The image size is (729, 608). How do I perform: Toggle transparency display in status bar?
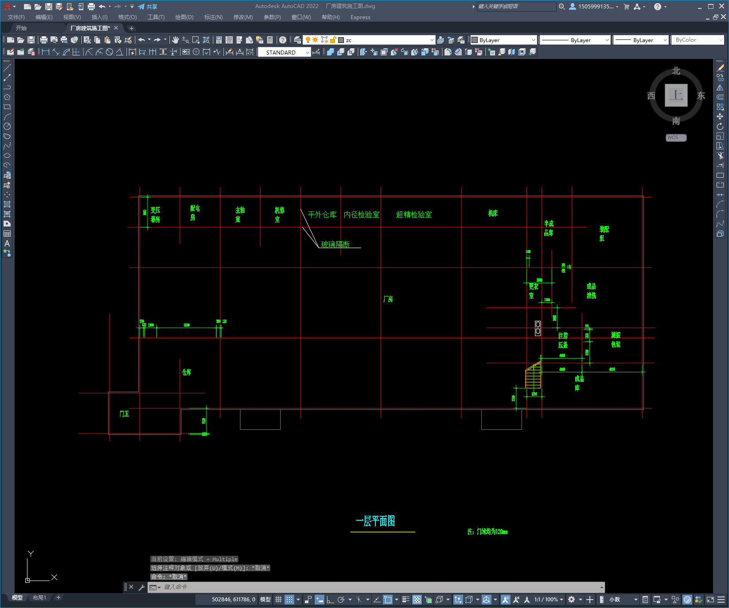coord(417,600)
